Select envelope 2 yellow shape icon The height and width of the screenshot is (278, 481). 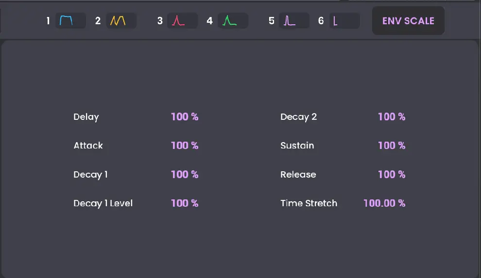point(120,21)
